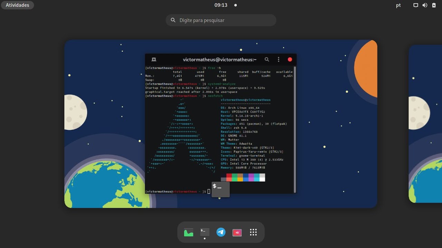Screen dimensions: 442x248
Task: Click the 'Resolution: 1366x768' line
Action: click(x=239, y=132)
